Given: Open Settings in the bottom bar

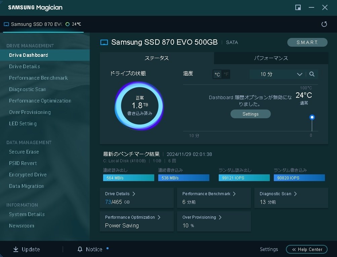Looking at the screenshot, I should click(269, 249).
